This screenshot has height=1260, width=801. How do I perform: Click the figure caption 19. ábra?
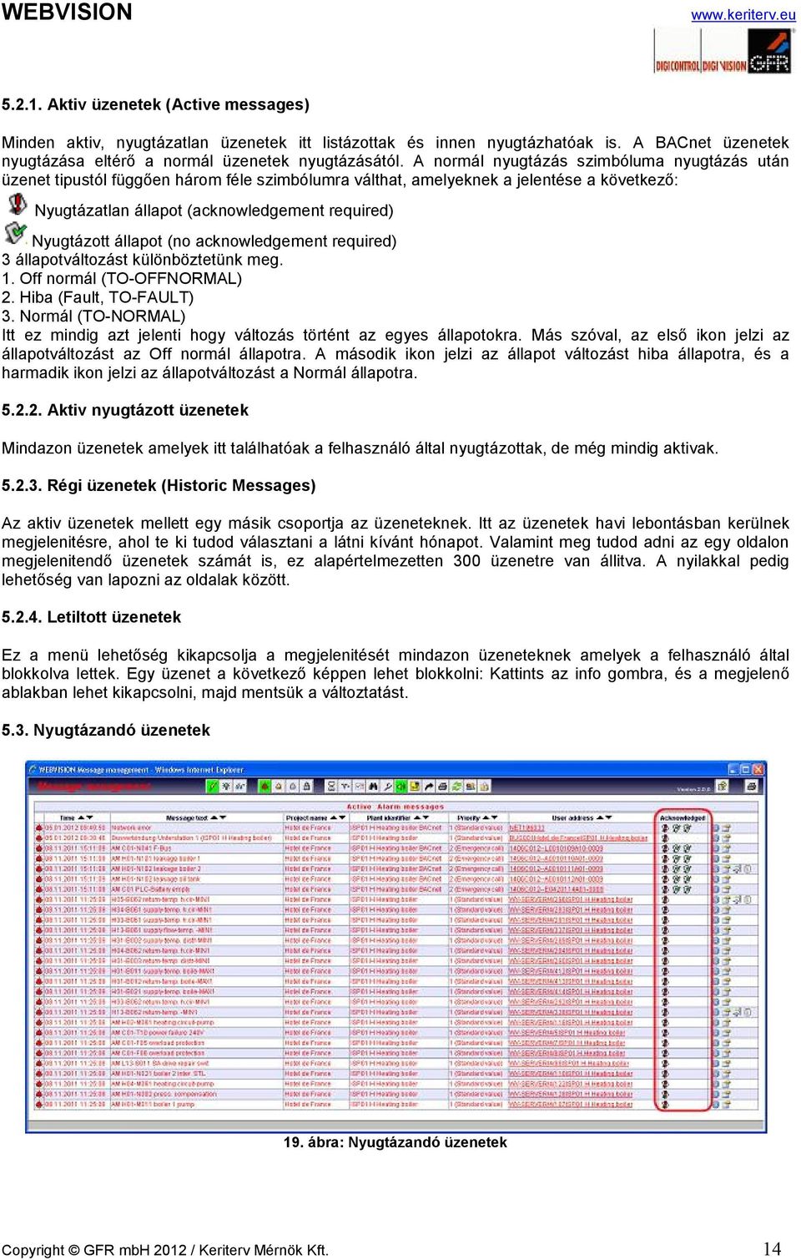(395, 1142)
